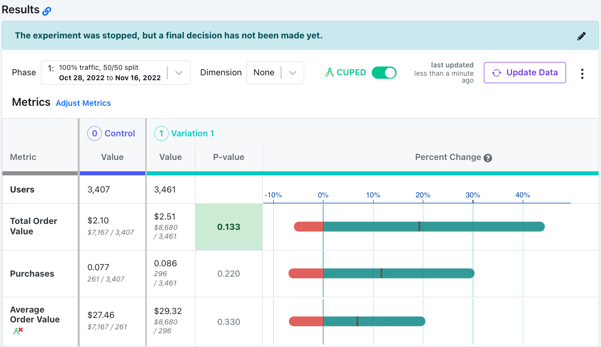601x347 pixels.
Task: Toggle the CUPED switch off
Action: click(384, 73)
